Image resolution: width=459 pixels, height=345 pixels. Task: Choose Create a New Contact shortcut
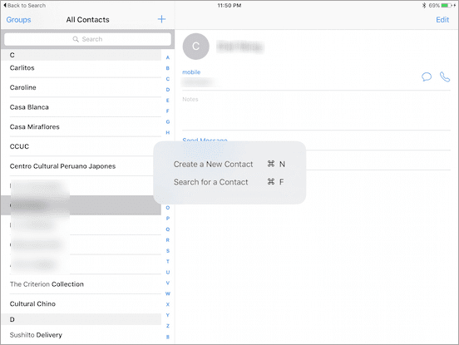[229, 164]
